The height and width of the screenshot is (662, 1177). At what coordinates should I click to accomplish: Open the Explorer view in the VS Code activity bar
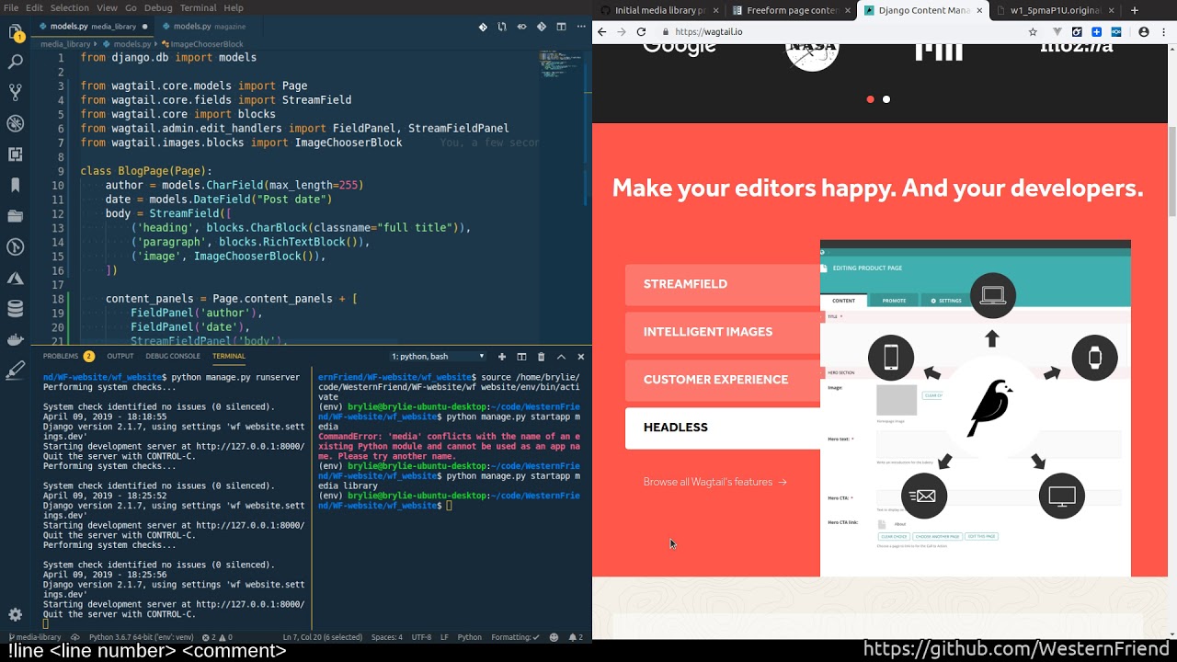[x=15, y=32]
